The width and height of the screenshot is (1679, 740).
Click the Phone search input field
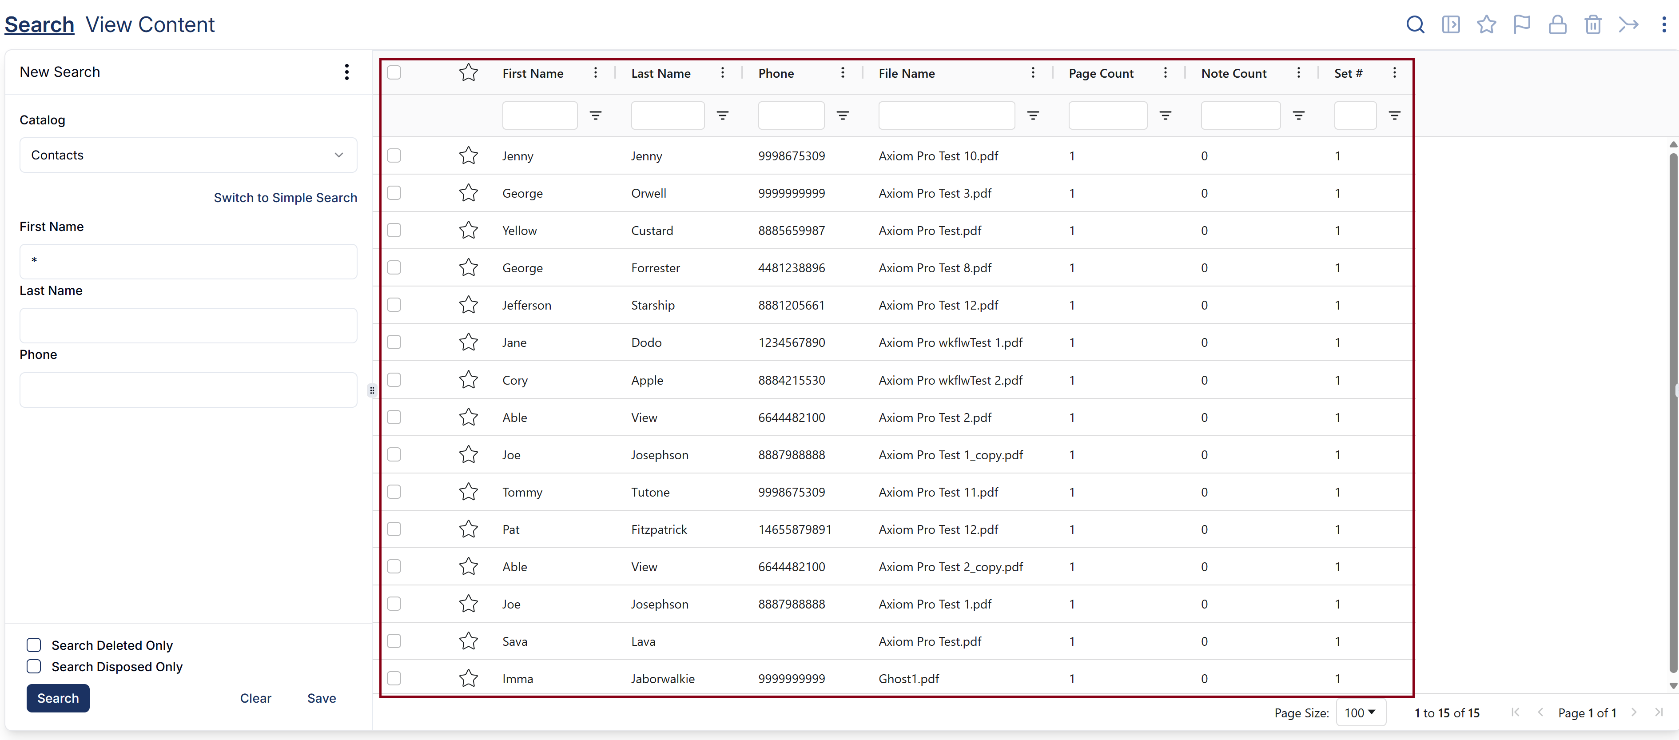point(188,390)
